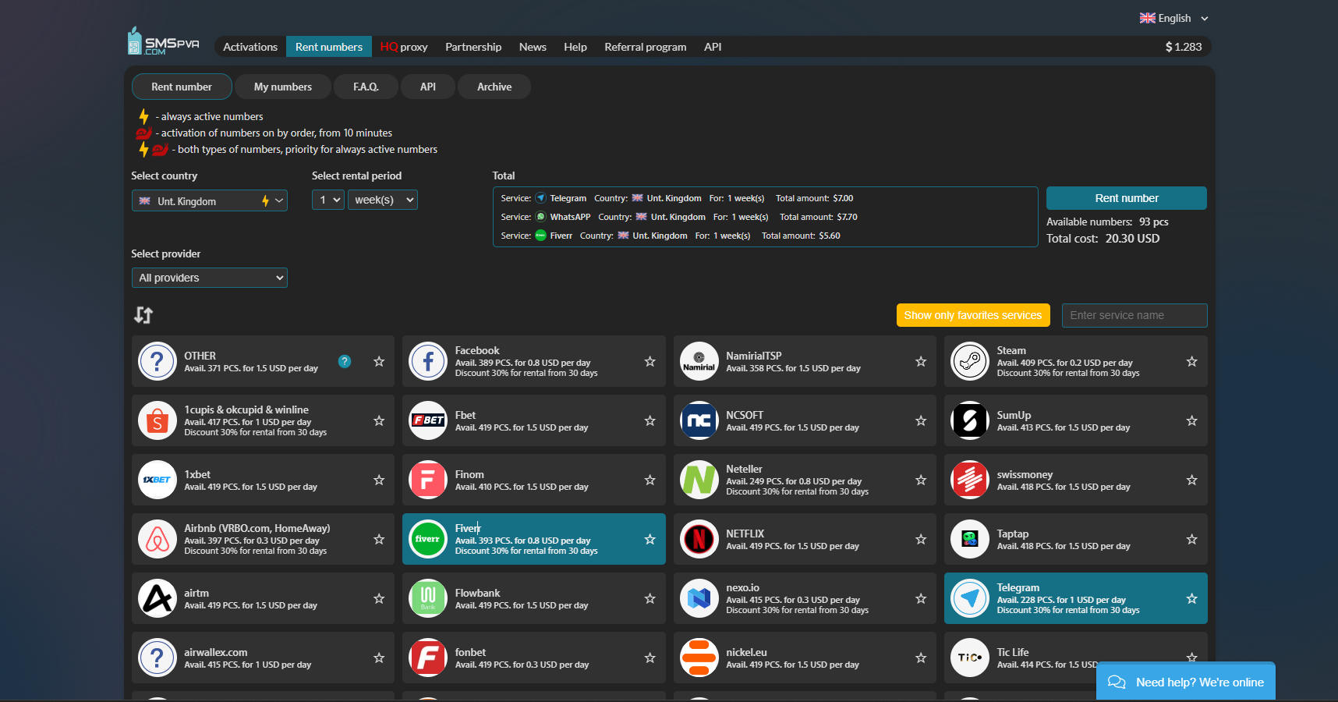Open the week(s) period unit dropdown
The width and height of the screenshot is (1338, 702).
click(x=383, y=200)
